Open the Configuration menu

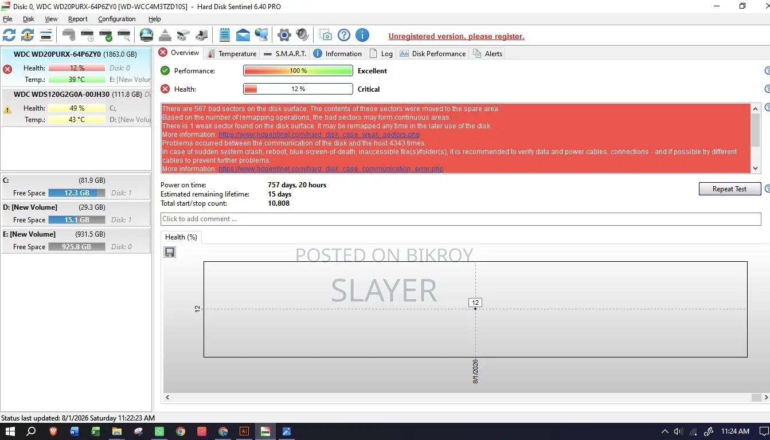(117, 19)
